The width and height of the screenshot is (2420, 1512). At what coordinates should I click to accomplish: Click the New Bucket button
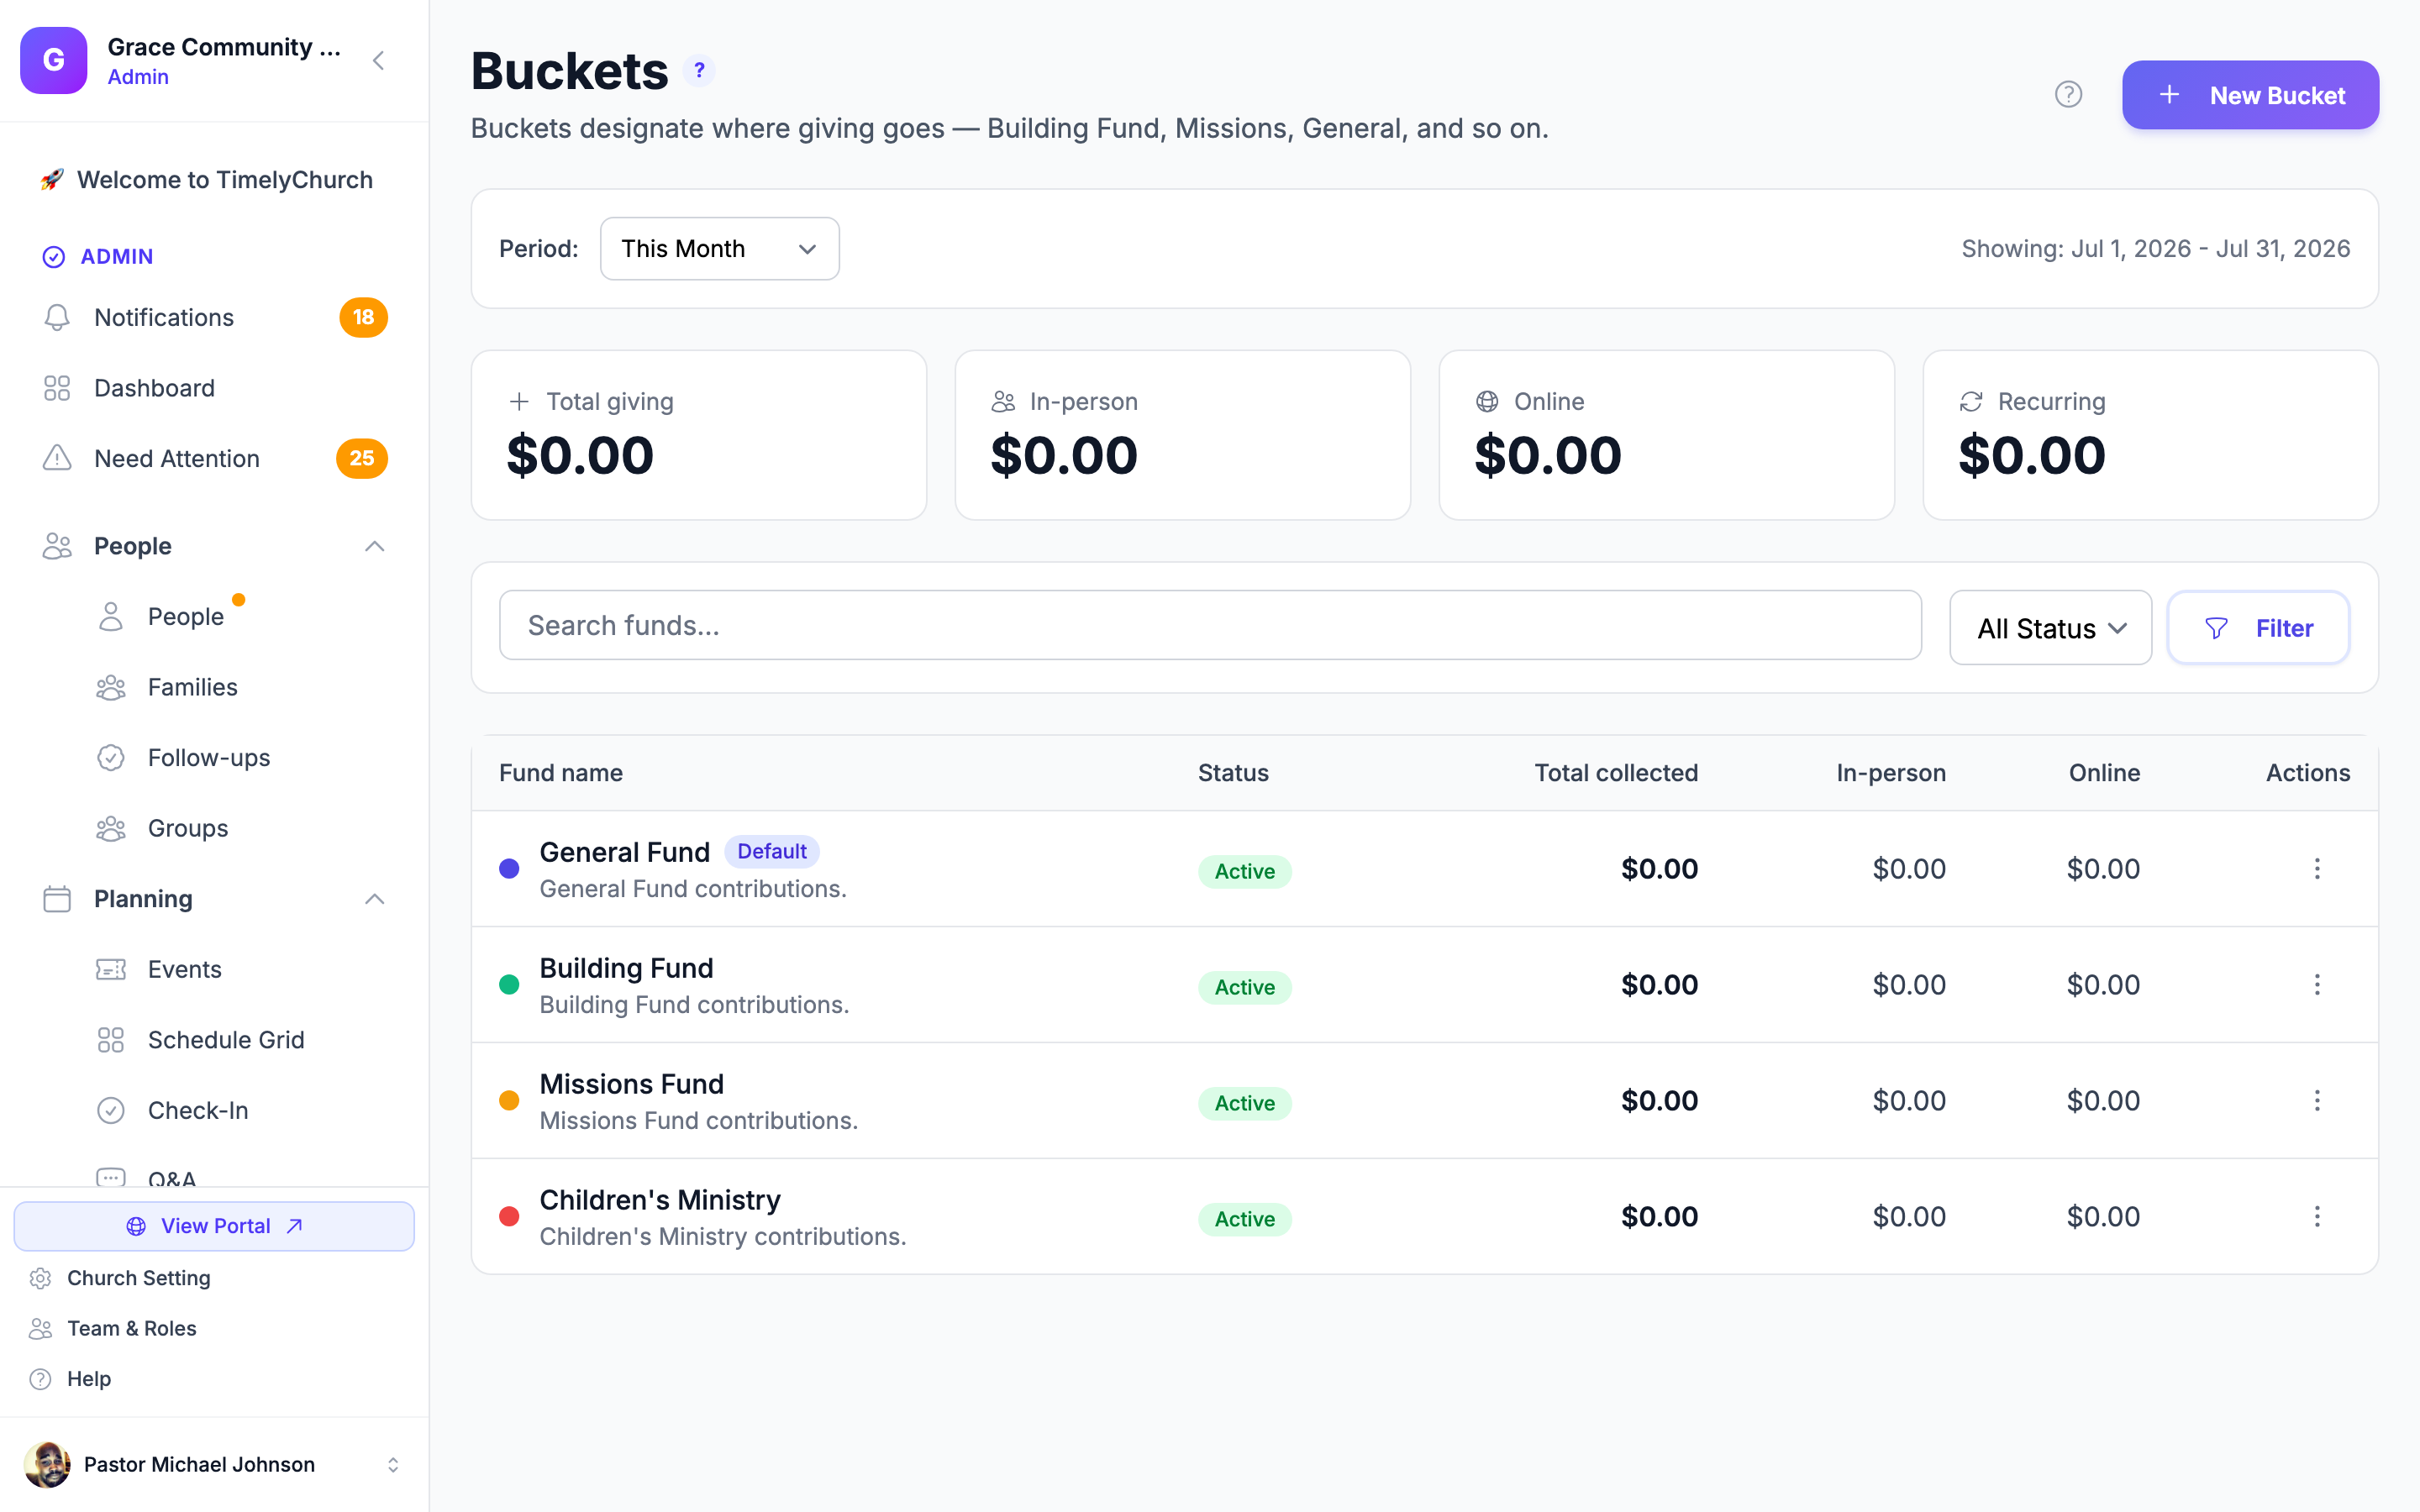point(2250,95)
